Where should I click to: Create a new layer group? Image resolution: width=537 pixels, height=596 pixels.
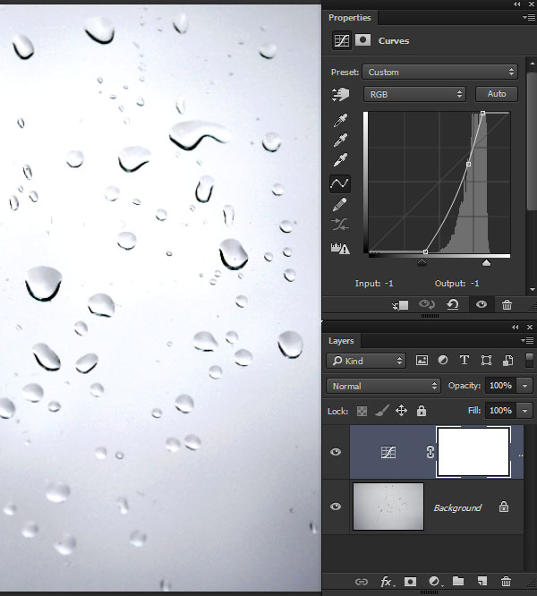point(458,581)
